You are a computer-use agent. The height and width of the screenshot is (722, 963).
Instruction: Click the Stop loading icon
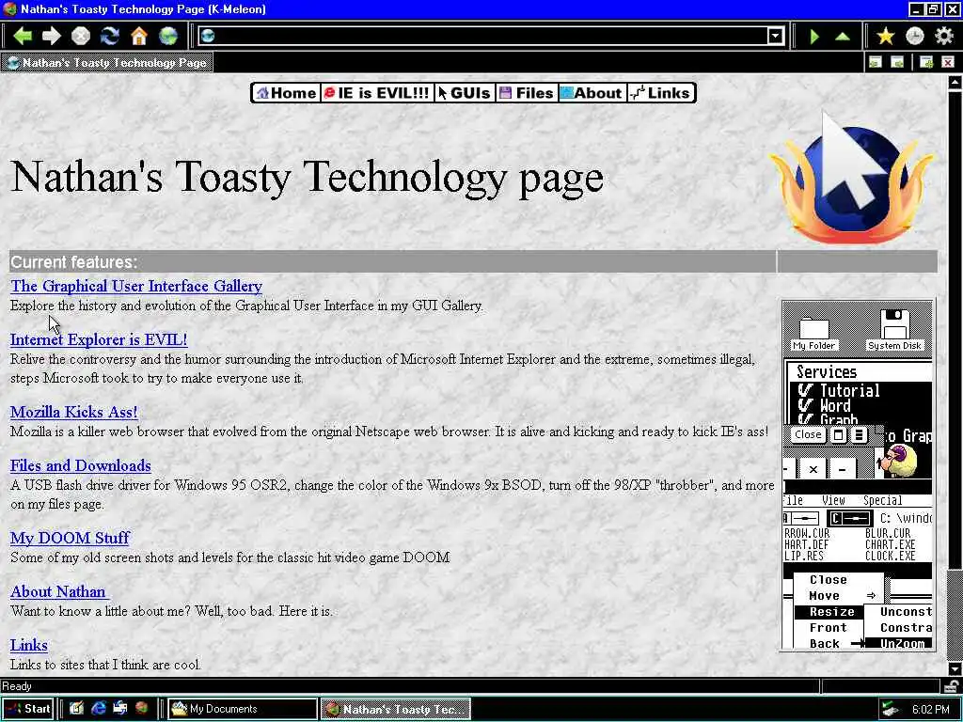[81, 37]
